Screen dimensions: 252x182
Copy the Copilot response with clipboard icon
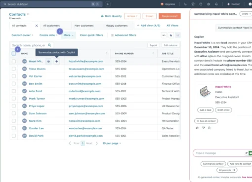click(209, 128)
